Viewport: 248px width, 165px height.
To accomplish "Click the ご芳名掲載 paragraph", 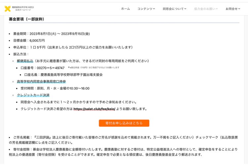I will click(123, 140).
